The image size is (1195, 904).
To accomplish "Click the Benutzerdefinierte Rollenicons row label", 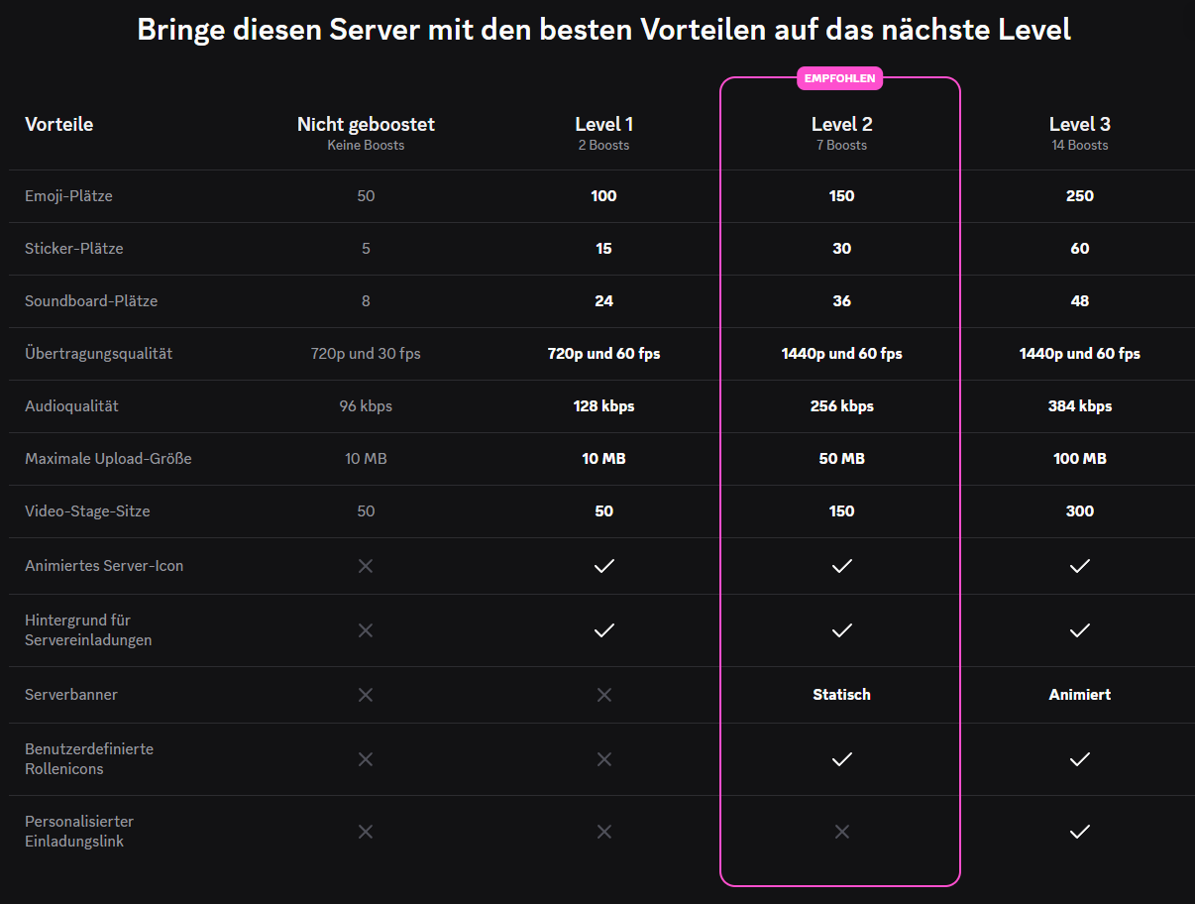I will (89, 759).
